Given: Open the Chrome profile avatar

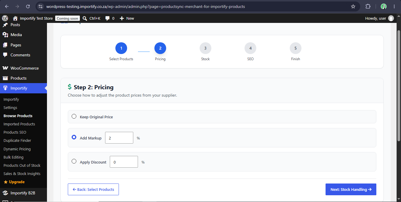Looking at the screenshot, I should 384,6.
